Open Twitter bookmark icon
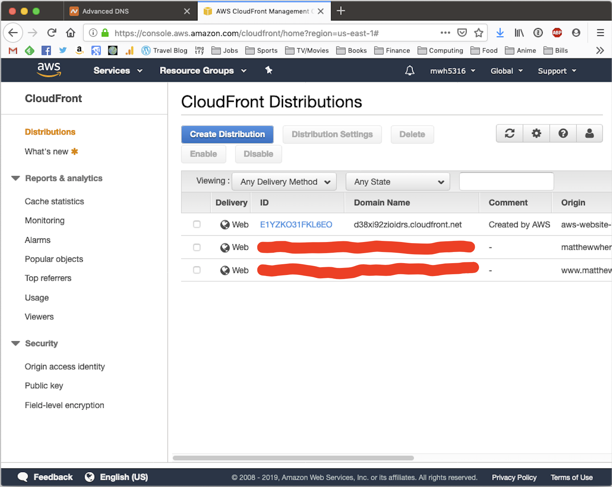Viewport: 612px width, 487px height. click(63, 50)
